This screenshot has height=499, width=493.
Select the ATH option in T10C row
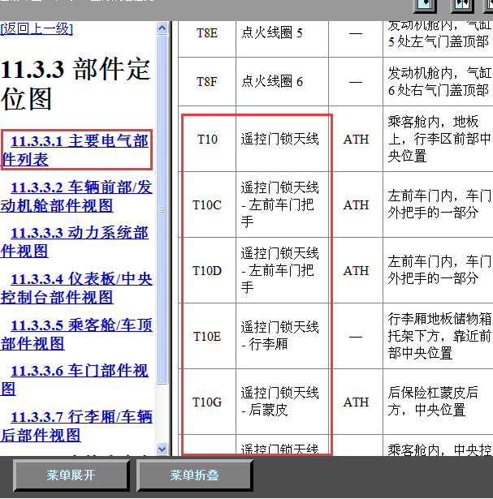tap(356, 204)
